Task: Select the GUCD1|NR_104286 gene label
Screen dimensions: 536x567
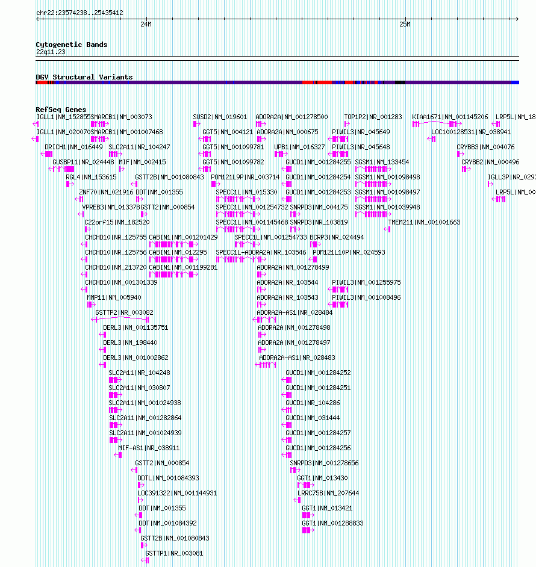Action: [x=313, y=403]
